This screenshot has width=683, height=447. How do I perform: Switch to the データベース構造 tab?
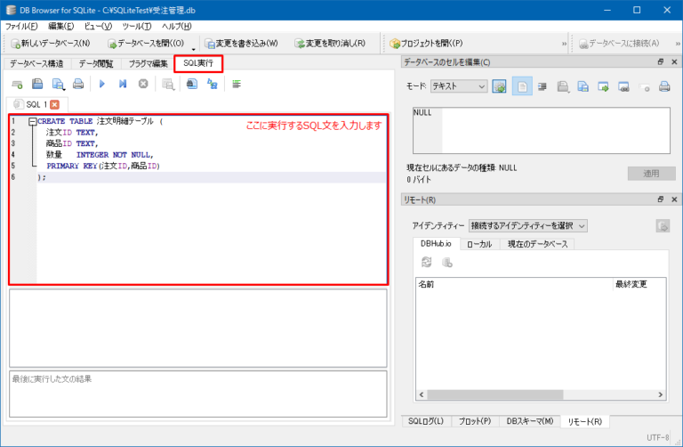[36, 64]
